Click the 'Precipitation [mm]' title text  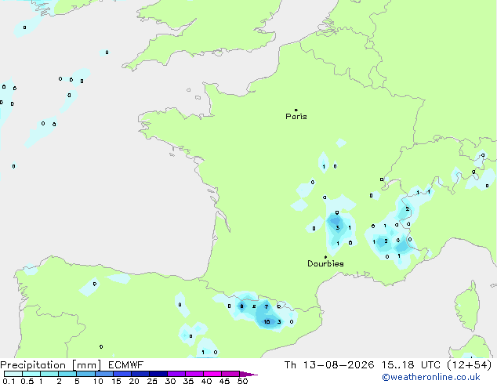51,365
